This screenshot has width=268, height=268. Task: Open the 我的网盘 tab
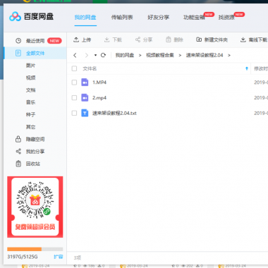[85, 18]
